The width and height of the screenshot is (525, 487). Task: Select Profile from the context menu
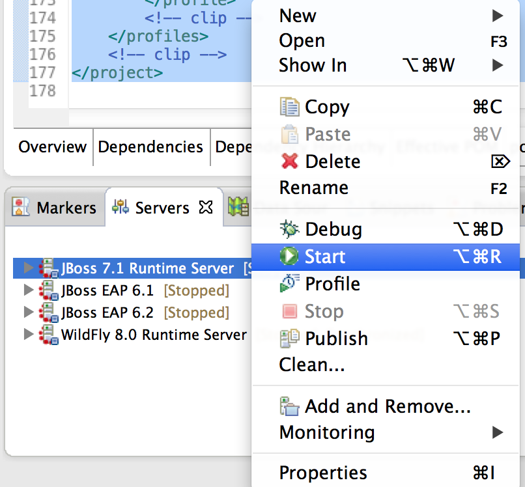pos(386,284)
